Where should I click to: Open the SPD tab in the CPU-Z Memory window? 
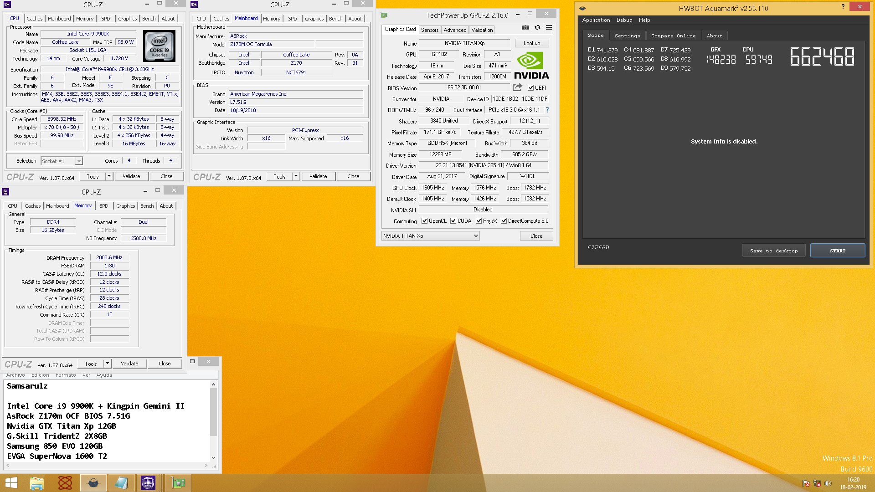[x=104, y=206]
